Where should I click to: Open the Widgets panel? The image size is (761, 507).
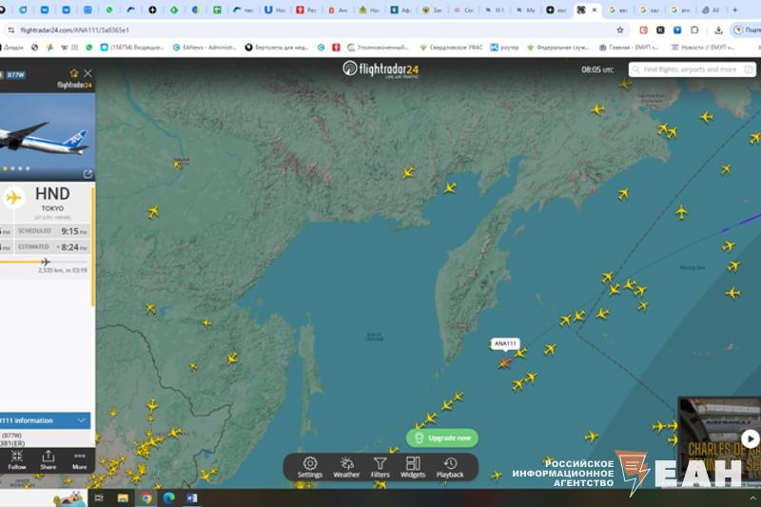[x=413, y=465]
